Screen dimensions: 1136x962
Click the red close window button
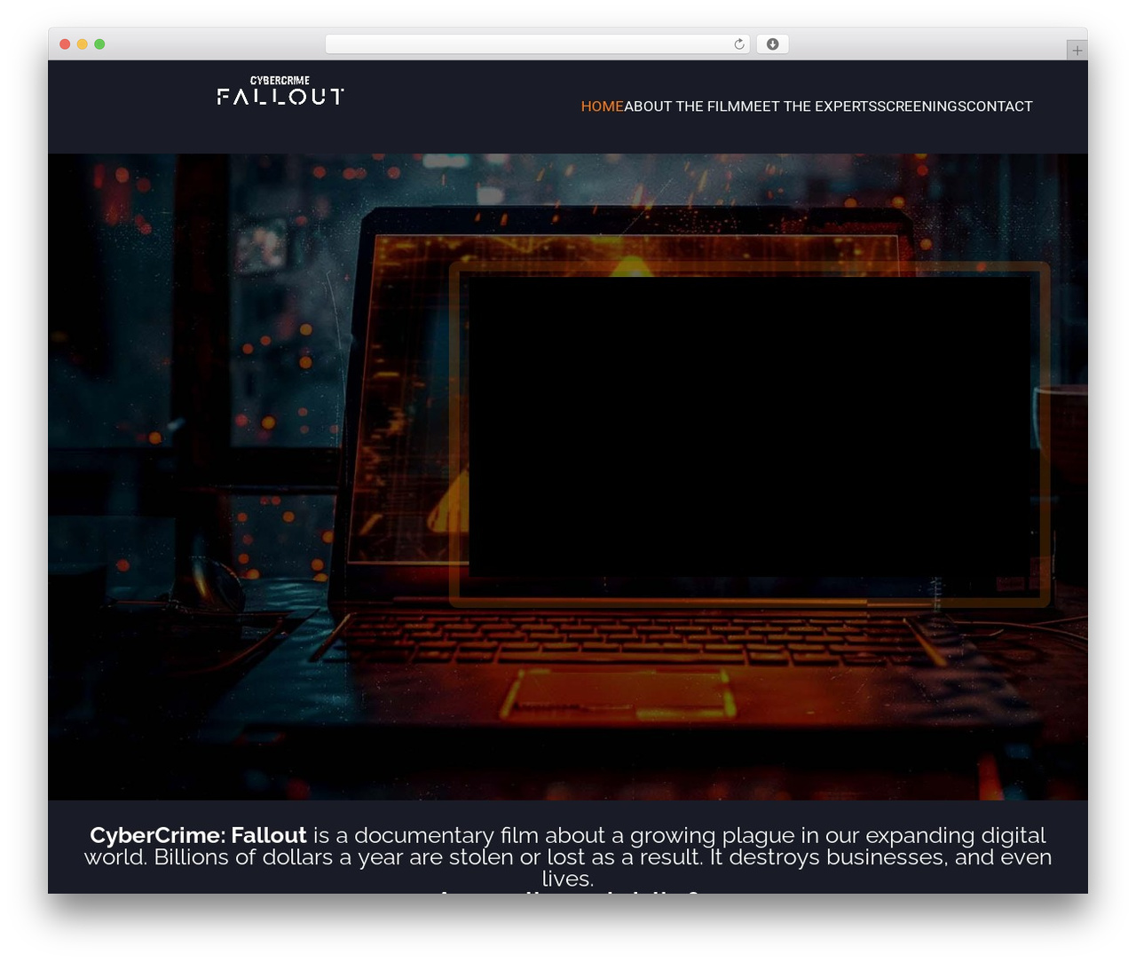(65, 44)
